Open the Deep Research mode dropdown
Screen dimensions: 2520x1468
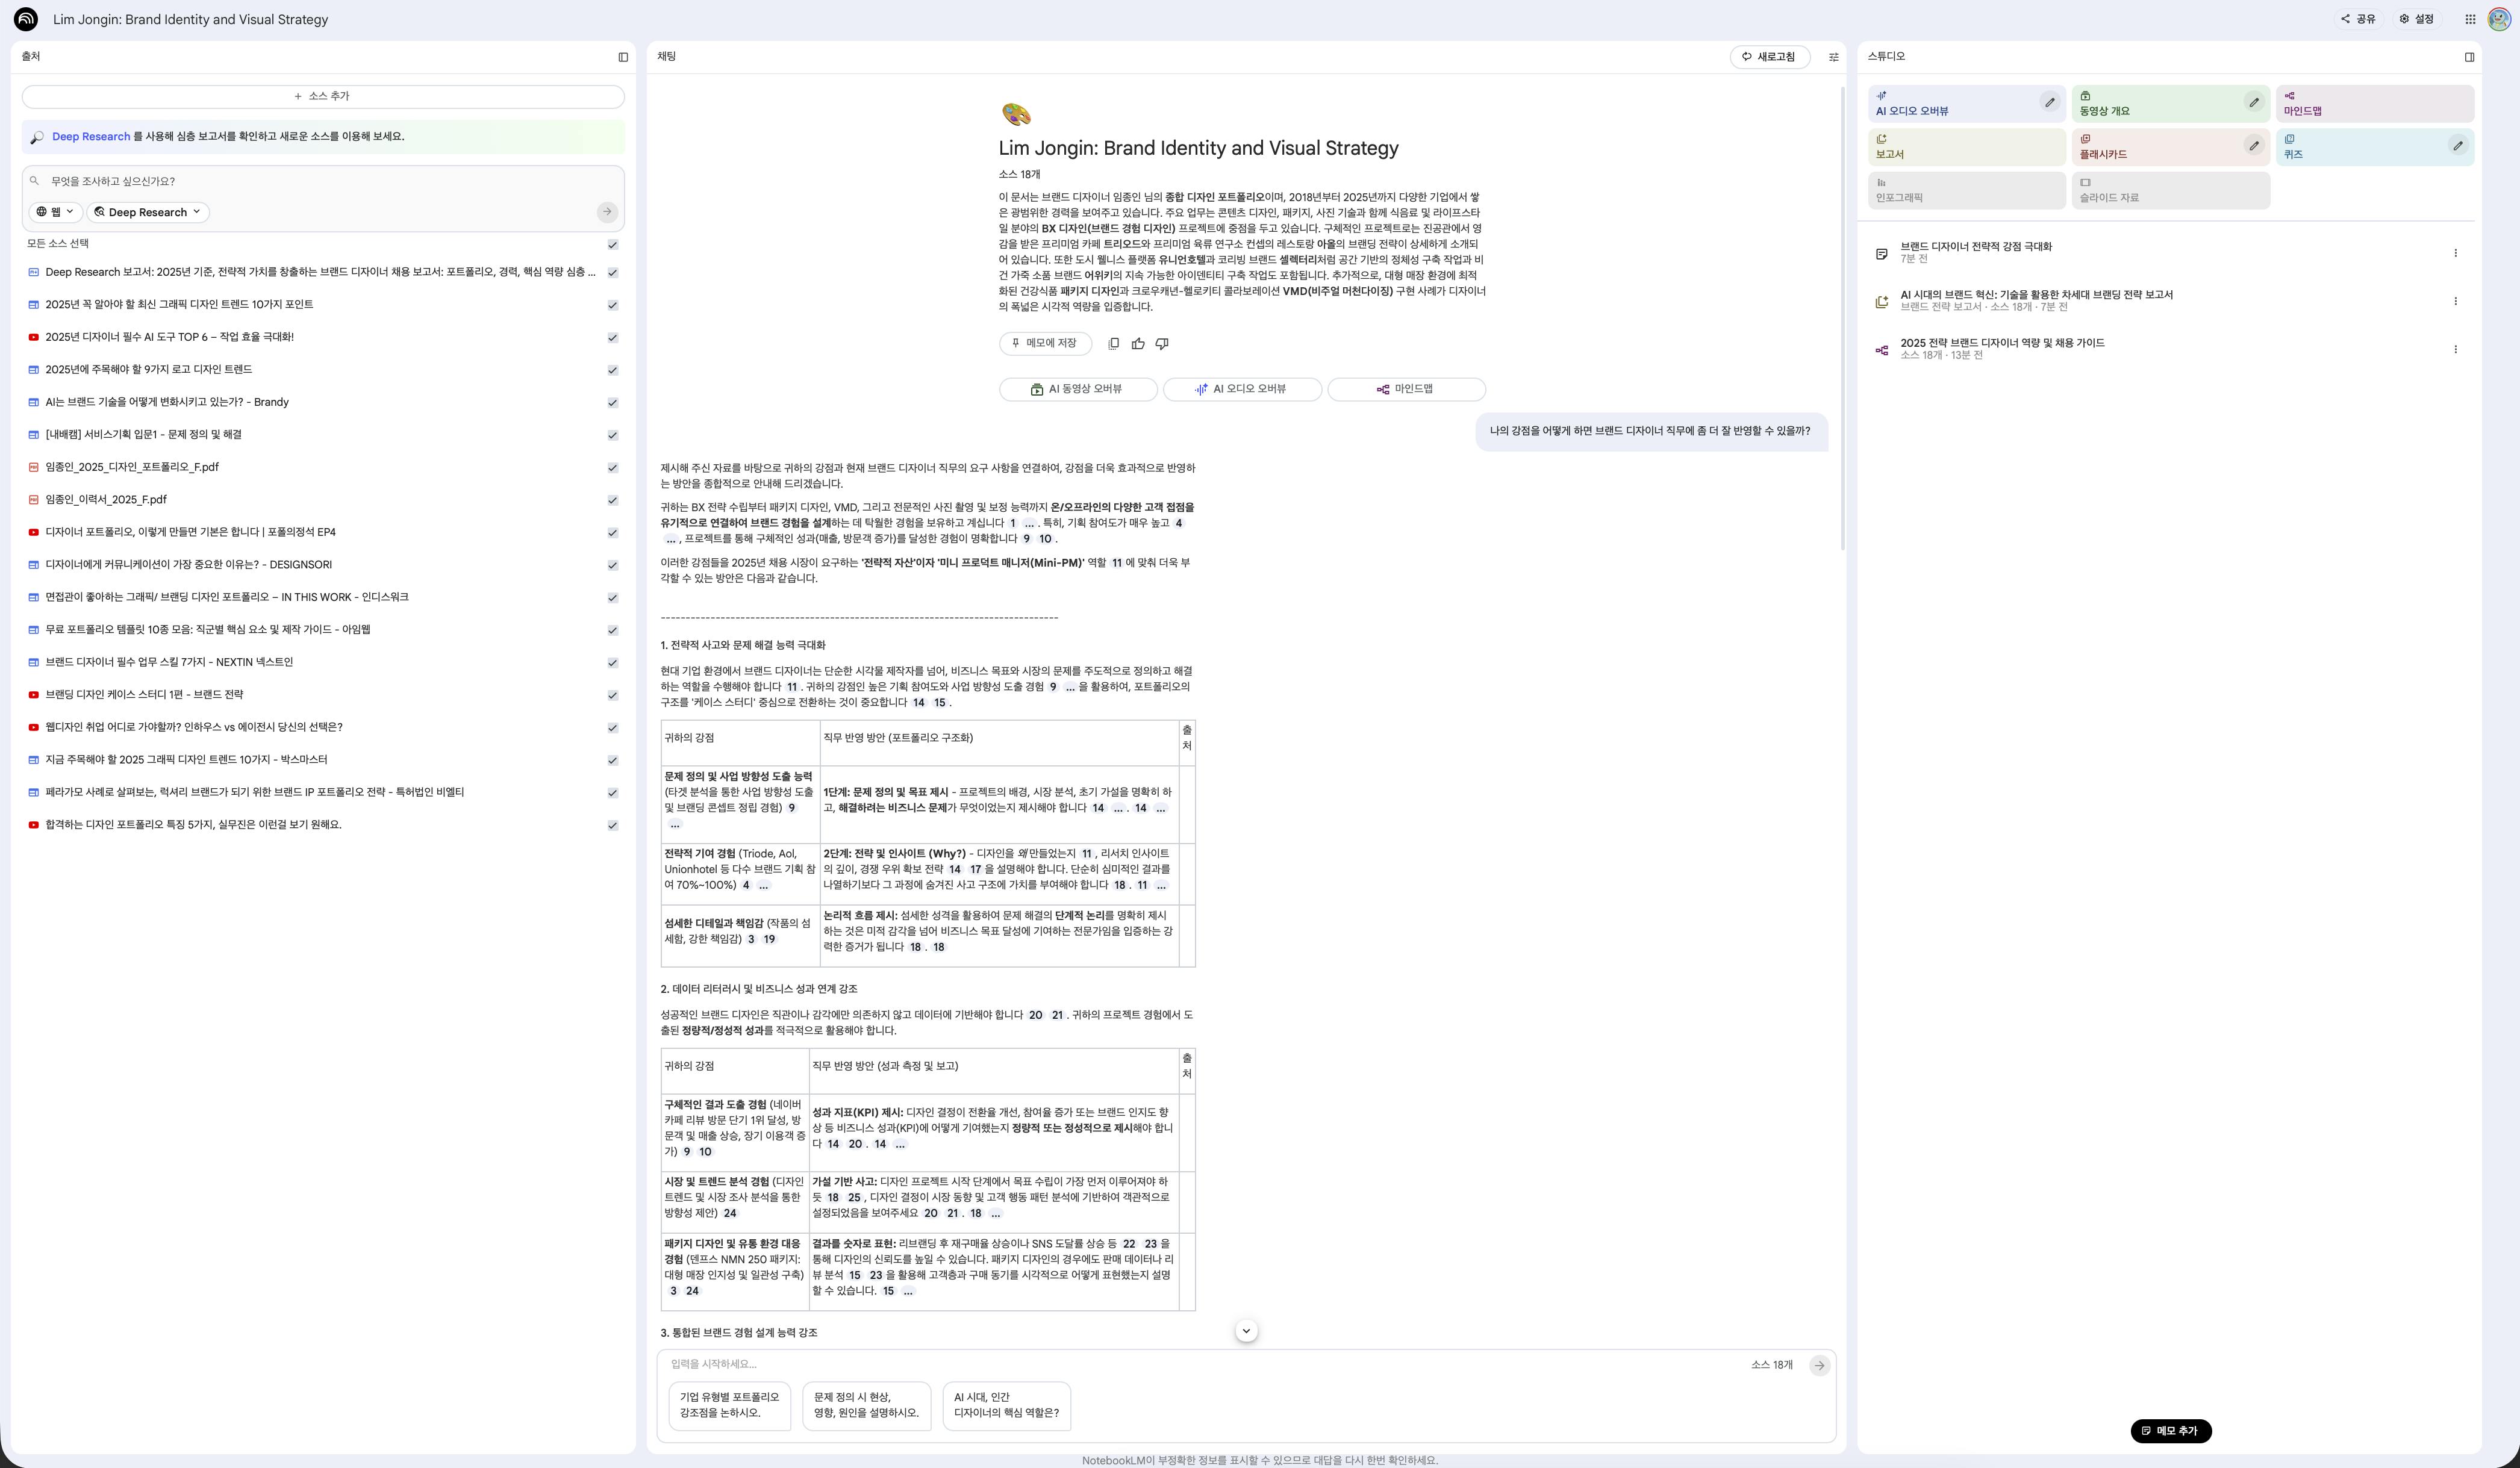148,212
